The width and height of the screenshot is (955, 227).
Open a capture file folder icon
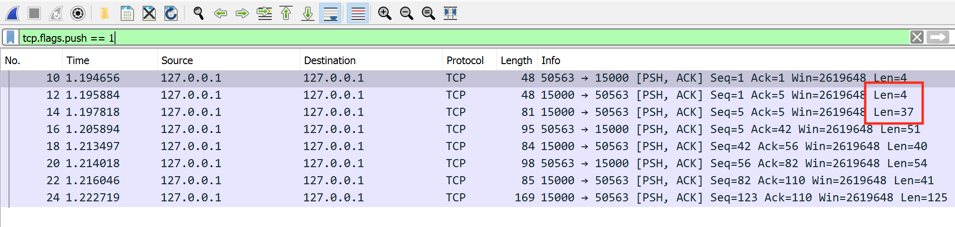tap(105, 13)
